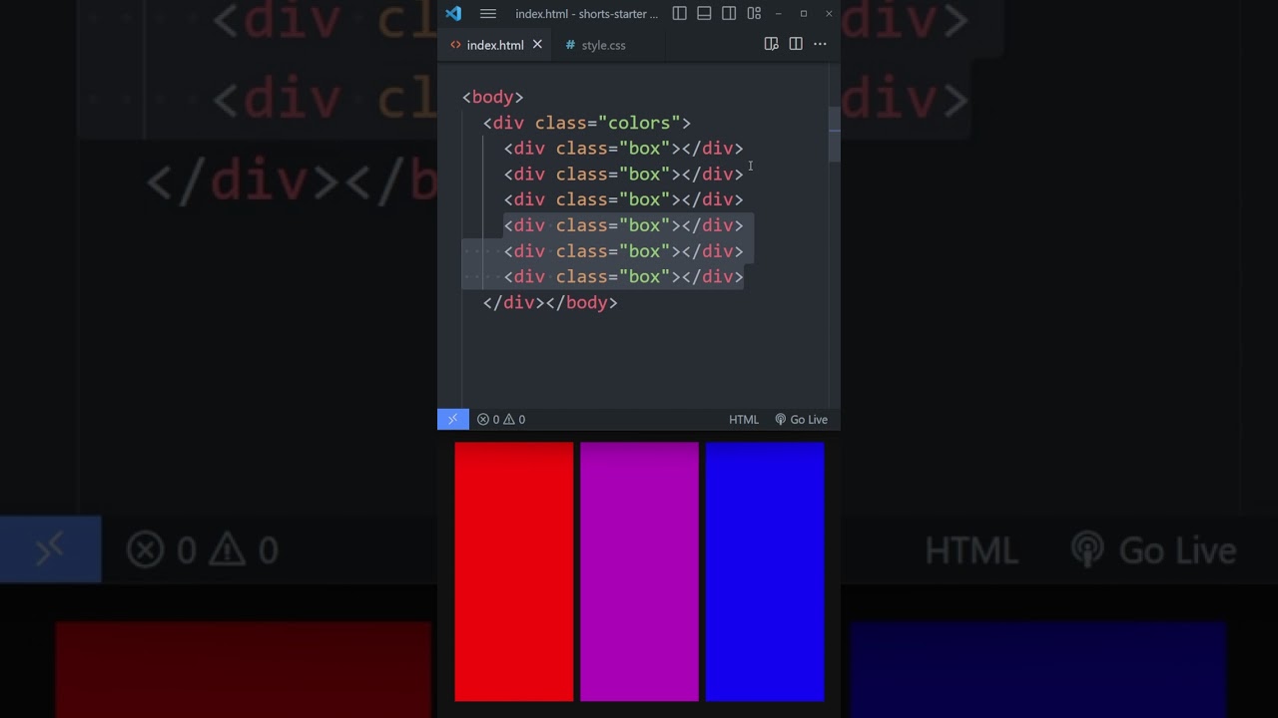Split the editor to the right
This screenshot has height=718, width=1278.
tap(796, 44)
